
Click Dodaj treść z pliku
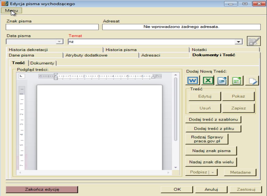click(x=213, y=129)
